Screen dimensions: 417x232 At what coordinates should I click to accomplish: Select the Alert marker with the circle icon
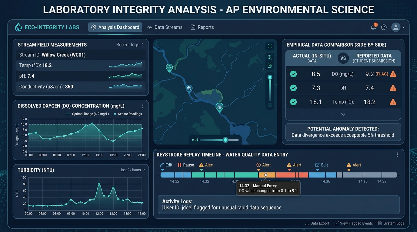(x=263, y=165)
